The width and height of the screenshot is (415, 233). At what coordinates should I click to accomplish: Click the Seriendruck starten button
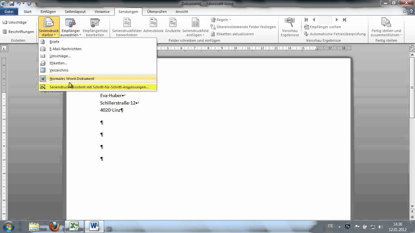(49, 27)
